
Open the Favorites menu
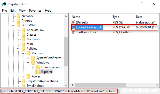pos(35,11)
